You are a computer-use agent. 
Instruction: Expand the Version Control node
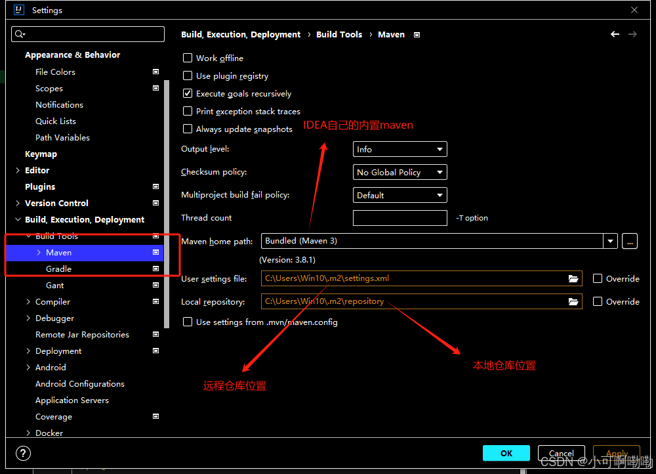18,203
